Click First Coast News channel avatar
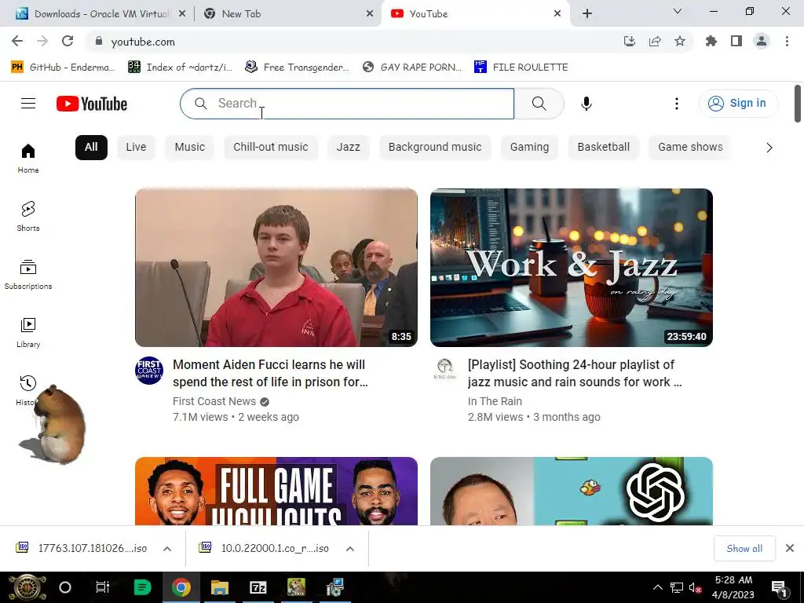 [149, 371]
